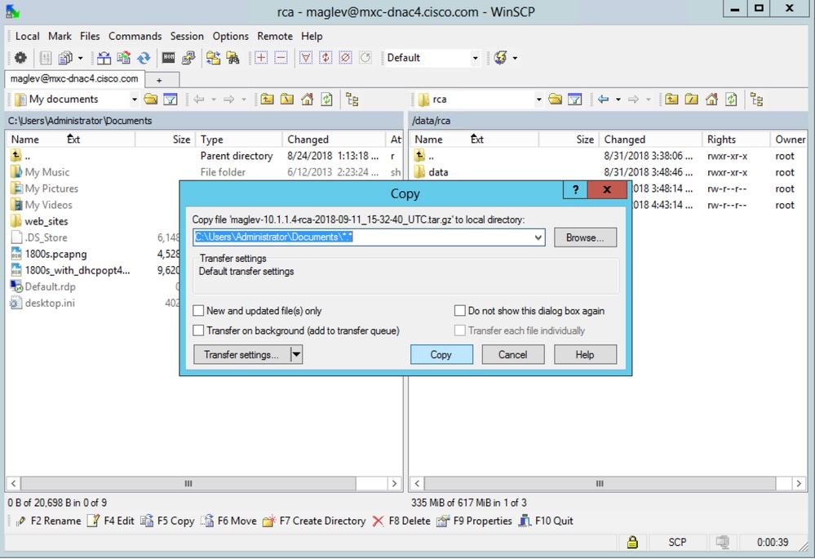
Task: Click the Clear selection icon
Action: pyautogui.click(x=346, y=58)
